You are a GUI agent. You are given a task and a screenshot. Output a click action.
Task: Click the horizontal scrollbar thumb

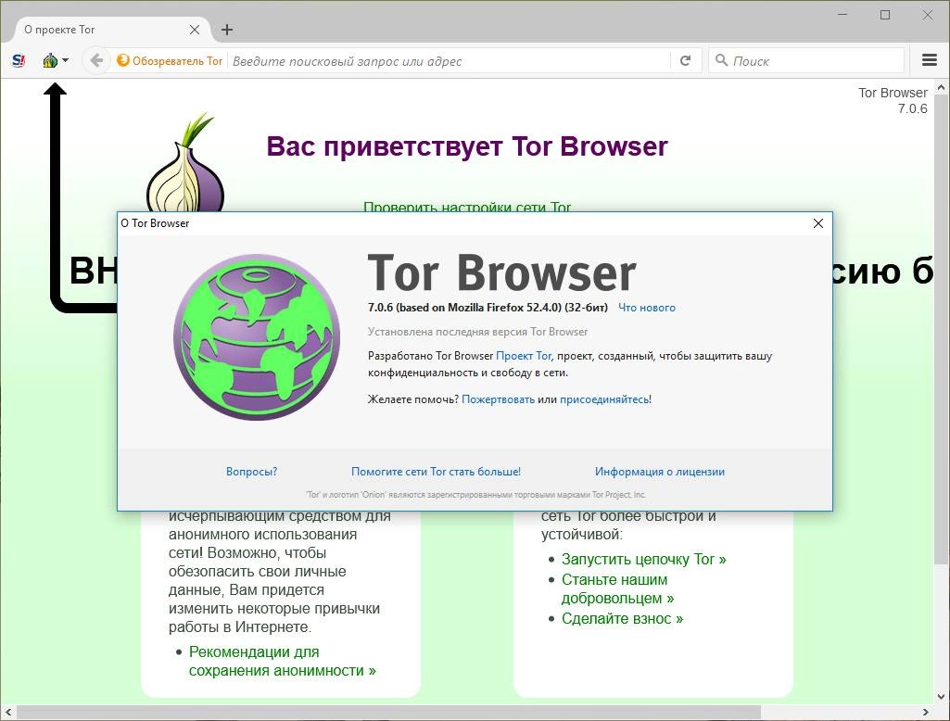click(387, 712)
